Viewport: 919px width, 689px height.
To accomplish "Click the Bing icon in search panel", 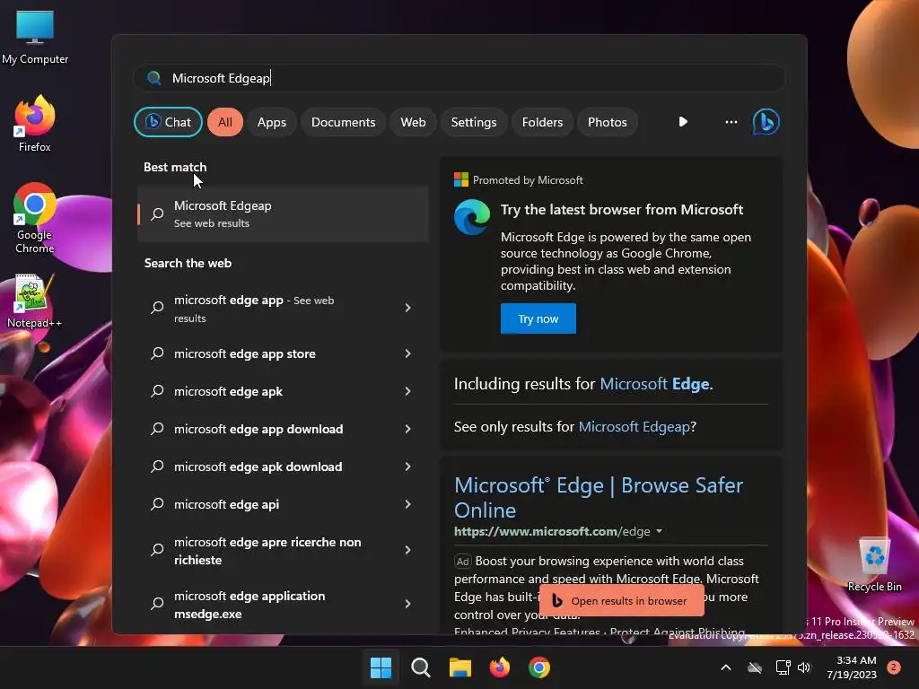I will coord(766,122).
